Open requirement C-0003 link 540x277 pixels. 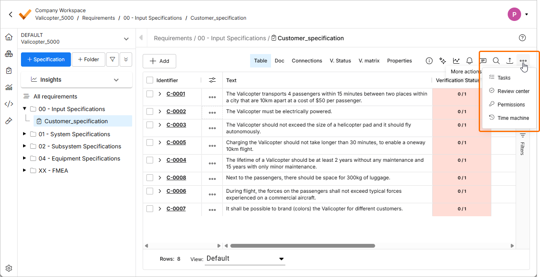(x=176, y=125)
